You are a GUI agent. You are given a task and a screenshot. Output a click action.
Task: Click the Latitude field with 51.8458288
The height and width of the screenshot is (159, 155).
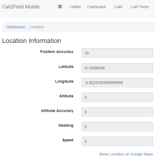117,68
